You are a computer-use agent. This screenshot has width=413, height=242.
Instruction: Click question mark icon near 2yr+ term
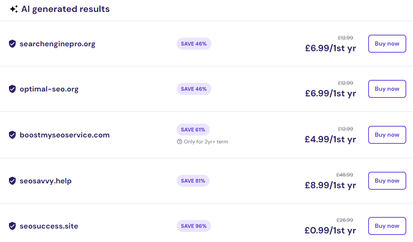(180, 142)
